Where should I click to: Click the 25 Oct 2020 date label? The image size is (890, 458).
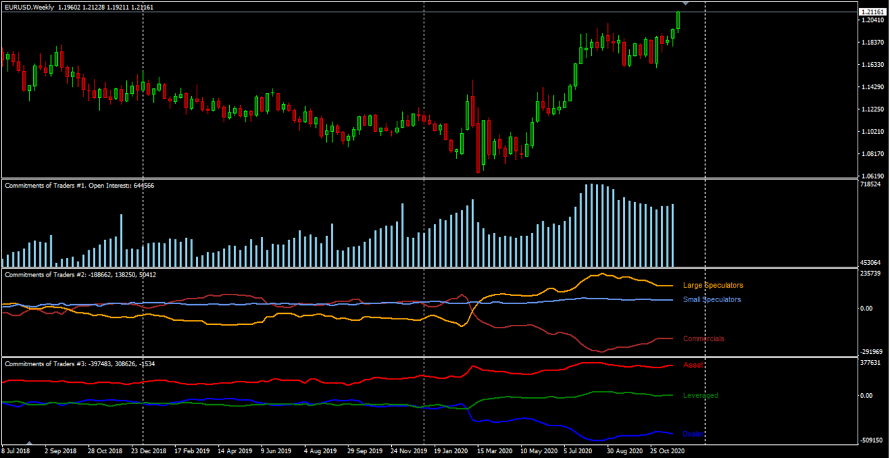(668, 451)
